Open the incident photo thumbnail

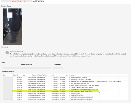tap(12, 27)
